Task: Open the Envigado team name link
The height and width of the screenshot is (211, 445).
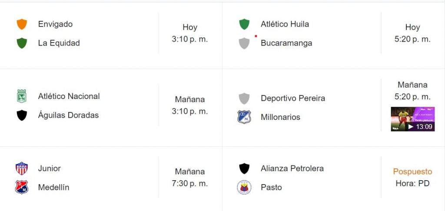Action: tap(55, 24)
